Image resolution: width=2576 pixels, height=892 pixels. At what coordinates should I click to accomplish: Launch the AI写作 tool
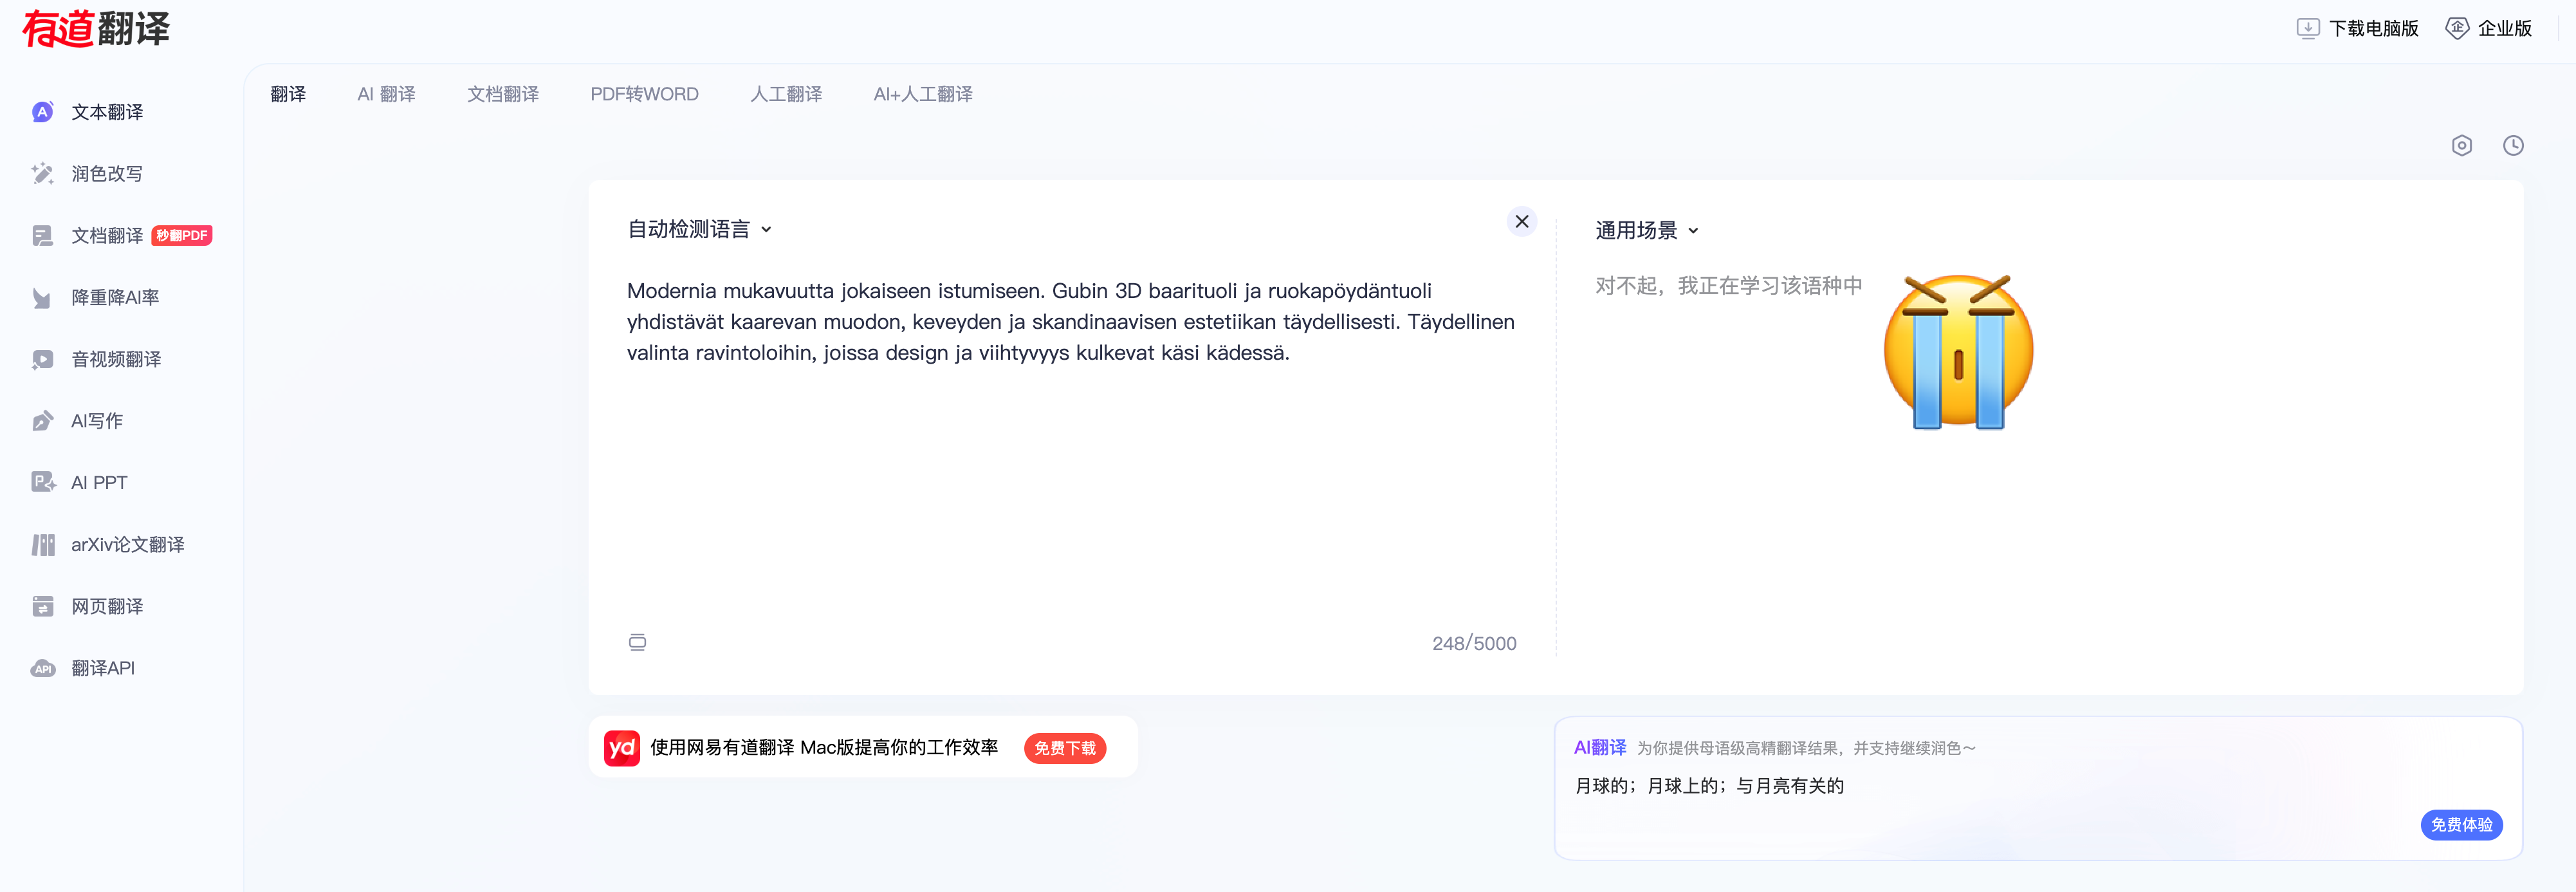pos(96,421)
